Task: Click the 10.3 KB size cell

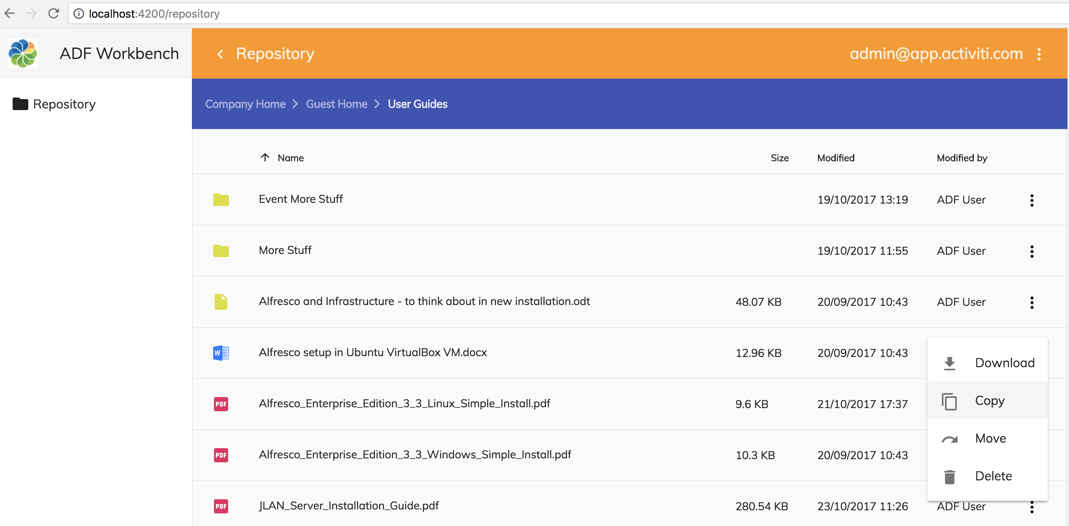Action: click(755, 455)
